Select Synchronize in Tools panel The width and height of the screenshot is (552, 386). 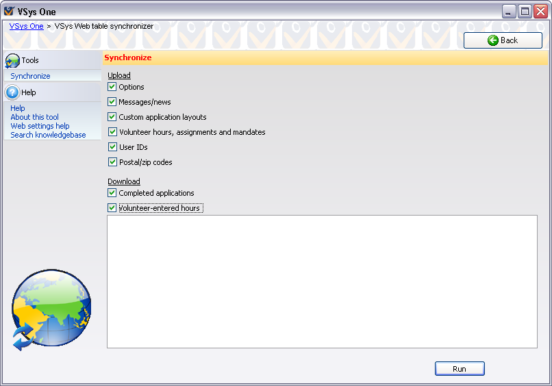pos(30,76)
